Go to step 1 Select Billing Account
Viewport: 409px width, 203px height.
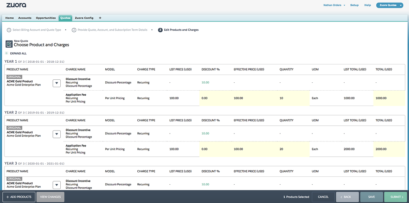pyautogui.click(x=34, y=30)
